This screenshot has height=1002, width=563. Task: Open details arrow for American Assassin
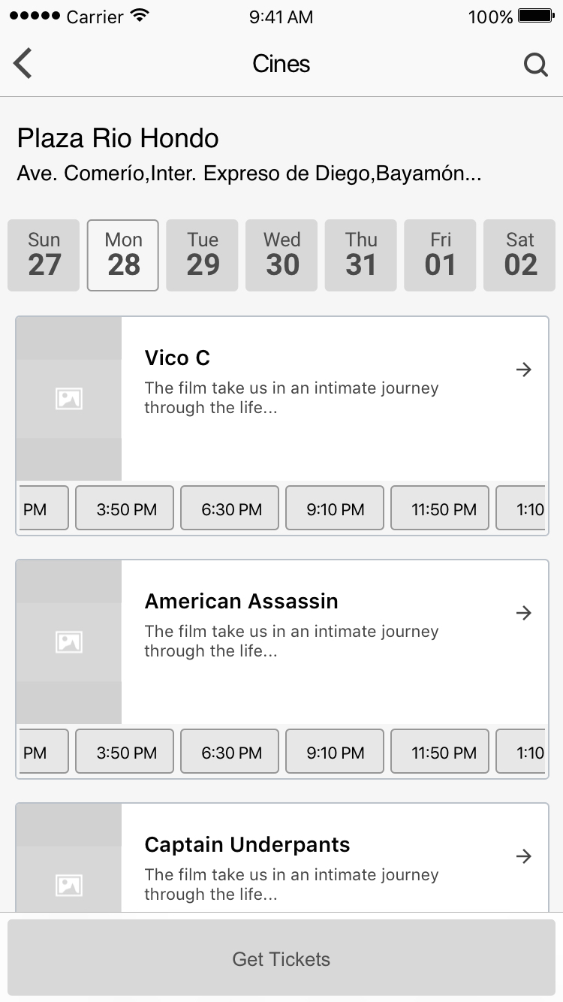coord(523,613)
